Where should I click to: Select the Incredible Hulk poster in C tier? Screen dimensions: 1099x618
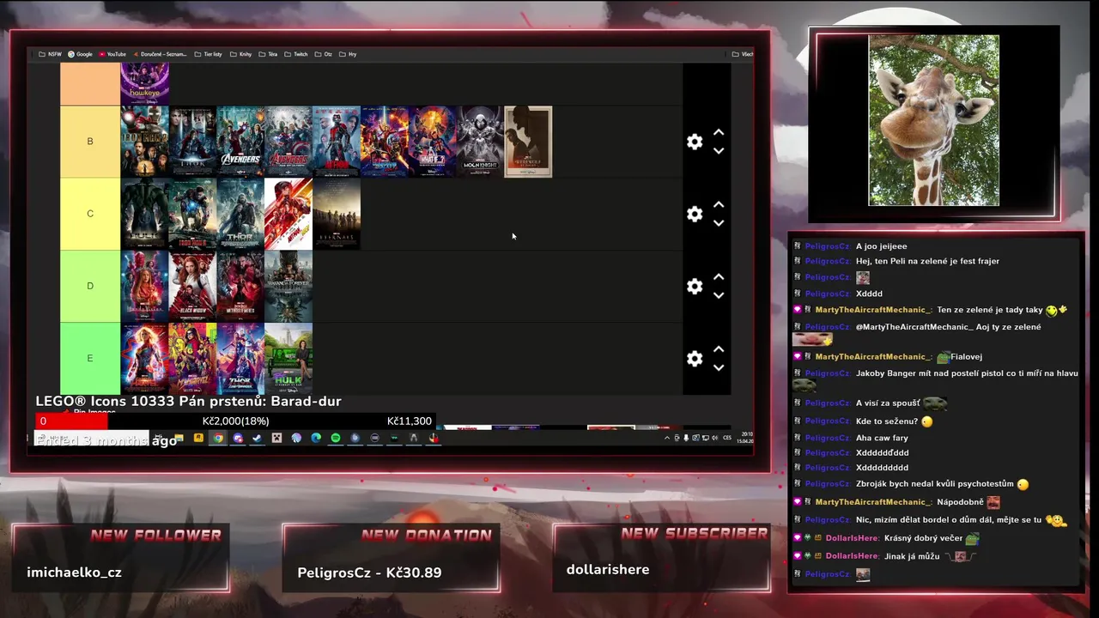tap(144, 214)
